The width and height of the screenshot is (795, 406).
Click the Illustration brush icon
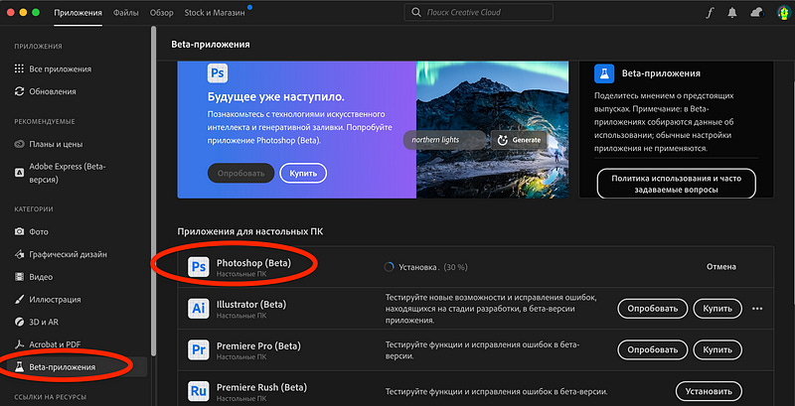[x=19, y=299]
